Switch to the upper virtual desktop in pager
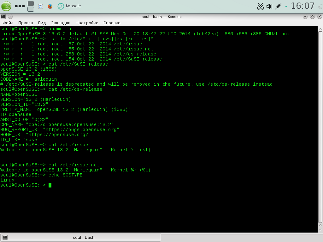Image resolution: width=323 pixels, height=242 pixels. click(31, 3)
